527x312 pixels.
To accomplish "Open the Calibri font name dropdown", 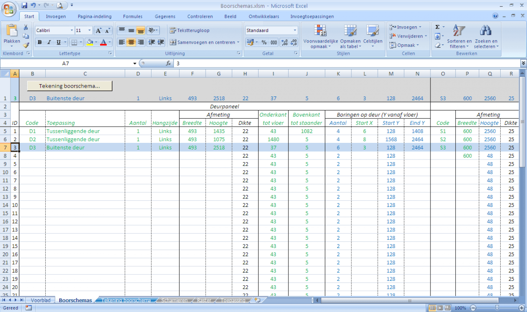I will tap(72, 31).
